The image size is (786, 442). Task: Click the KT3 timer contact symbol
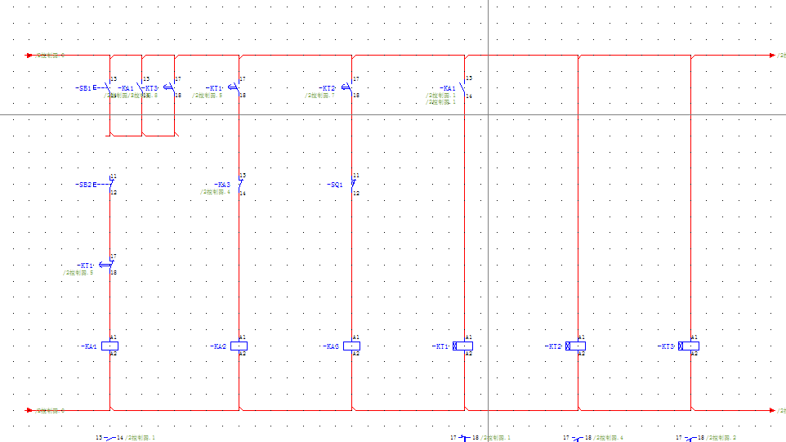point(171,87)
